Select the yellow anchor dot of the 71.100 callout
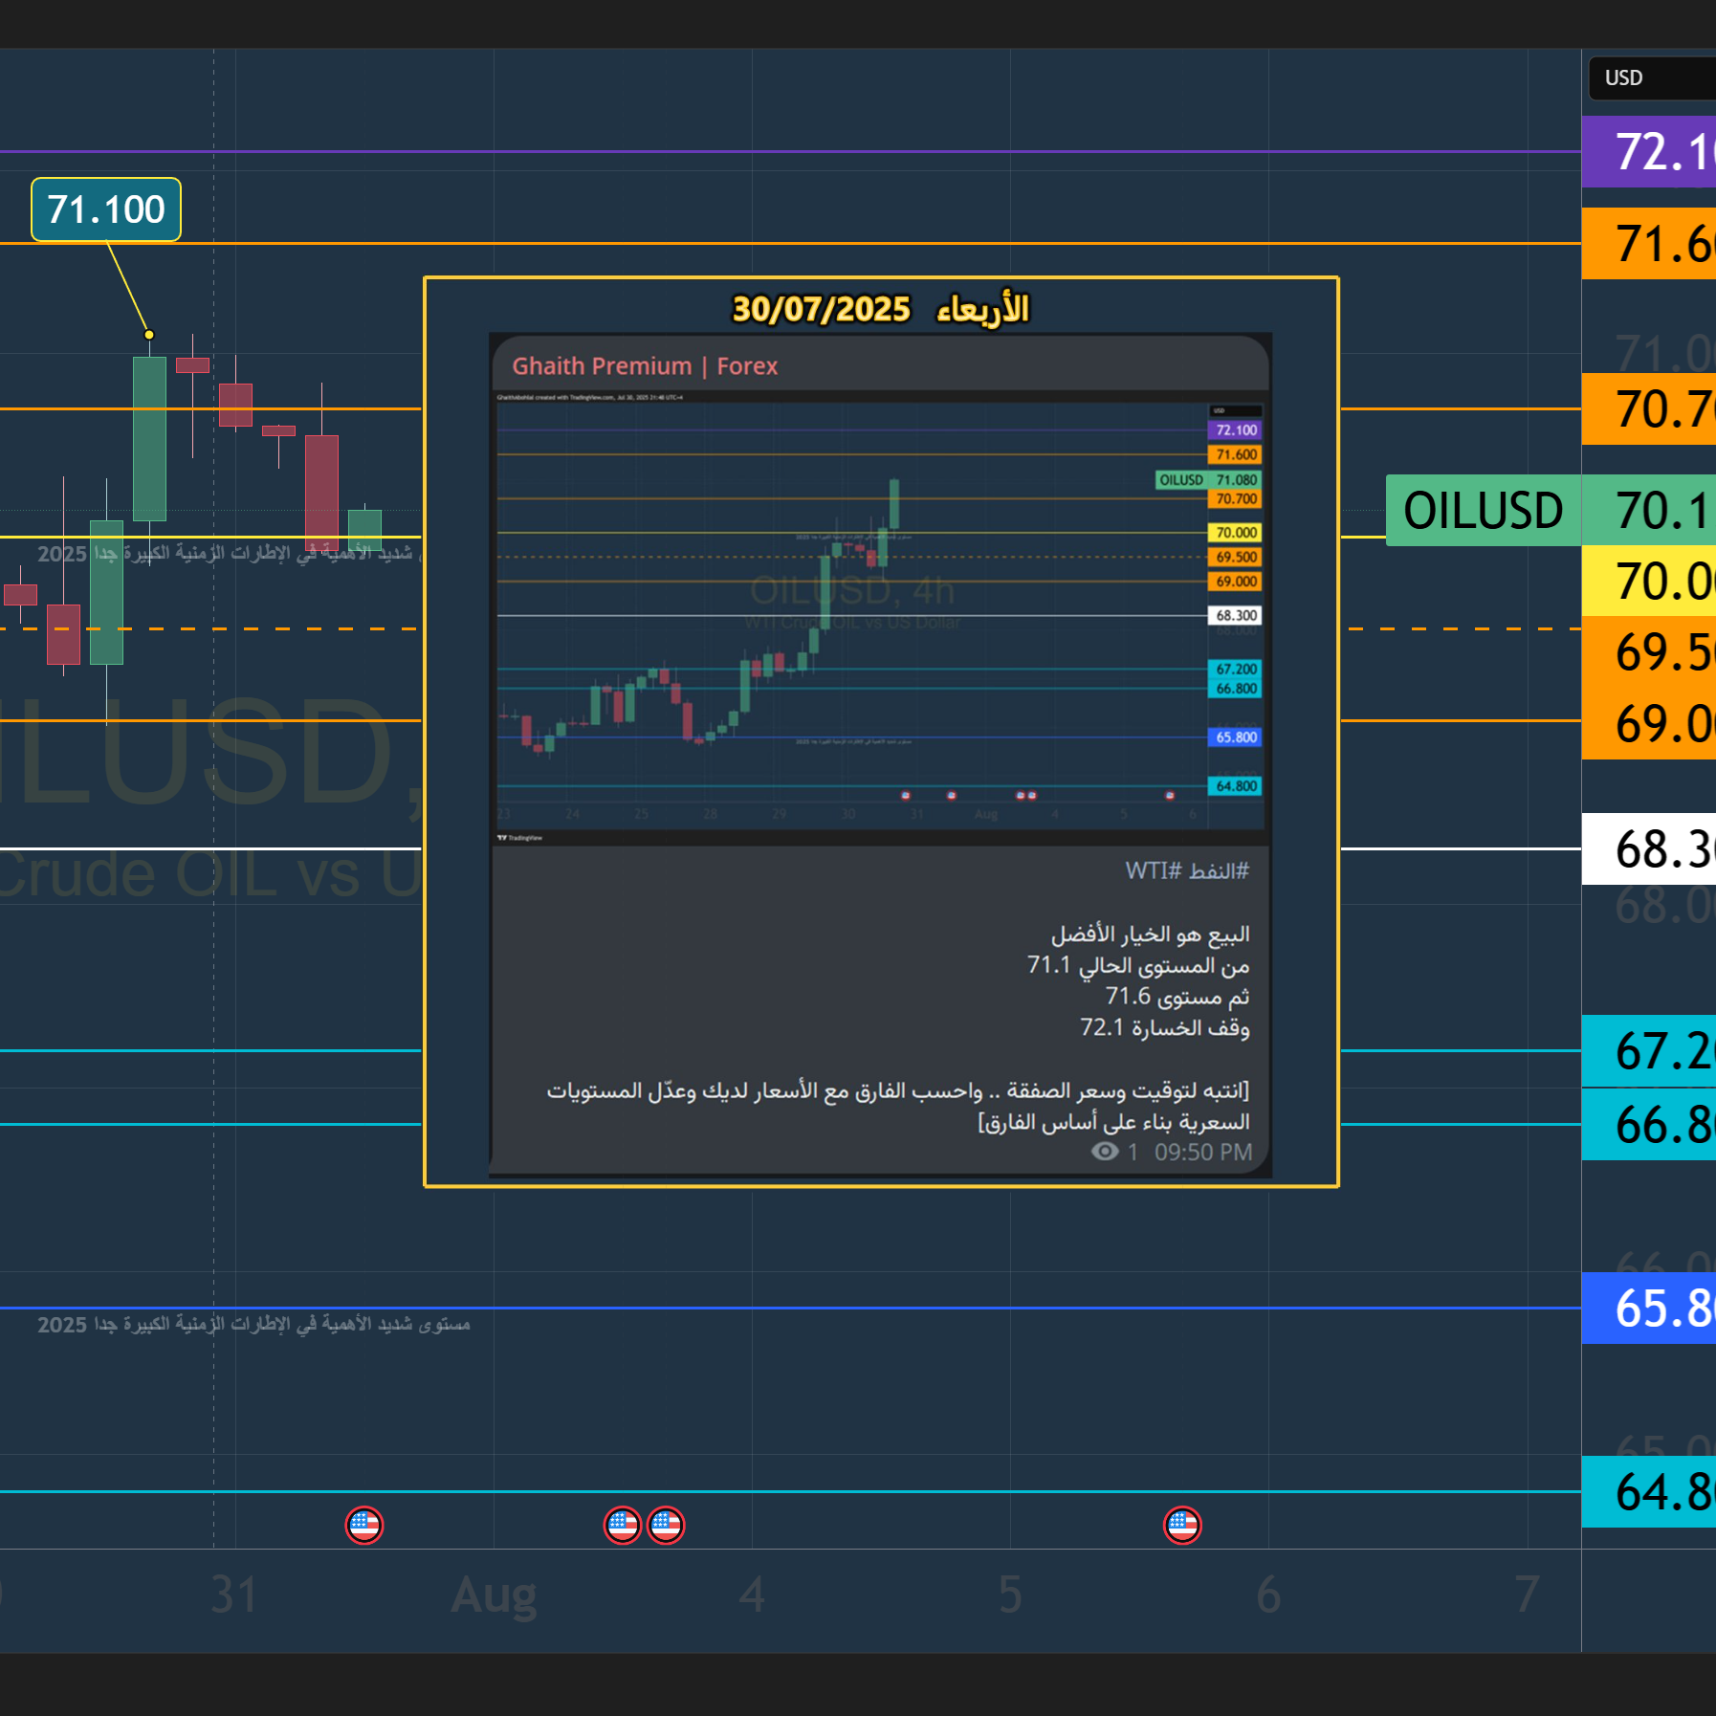Screen dimensions: 1716x1716 click(149, 335)
